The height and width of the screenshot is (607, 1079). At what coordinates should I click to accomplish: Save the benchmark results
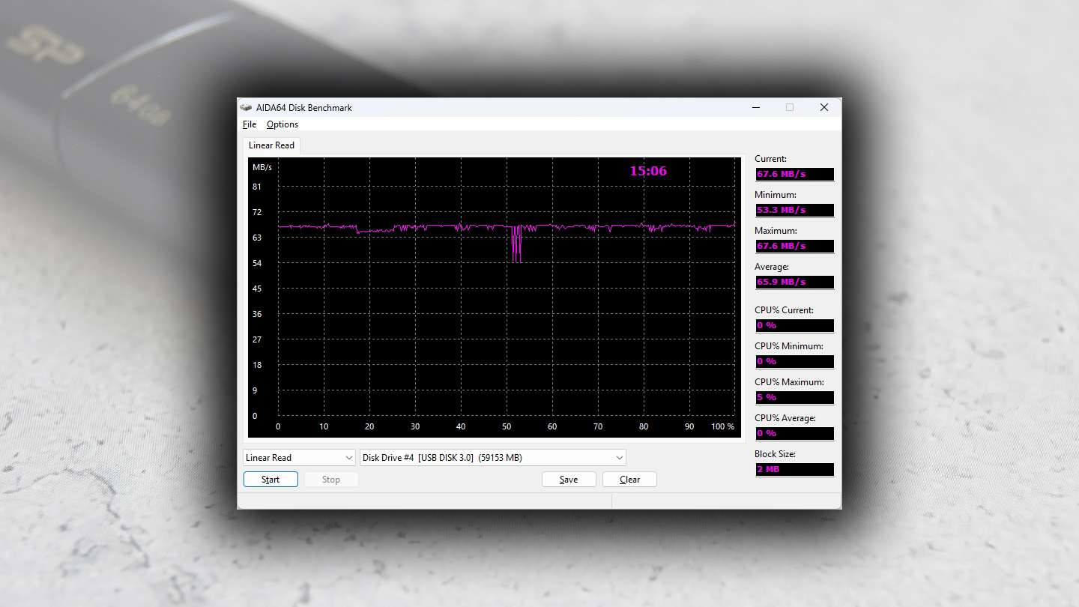(x=569, y=480)
